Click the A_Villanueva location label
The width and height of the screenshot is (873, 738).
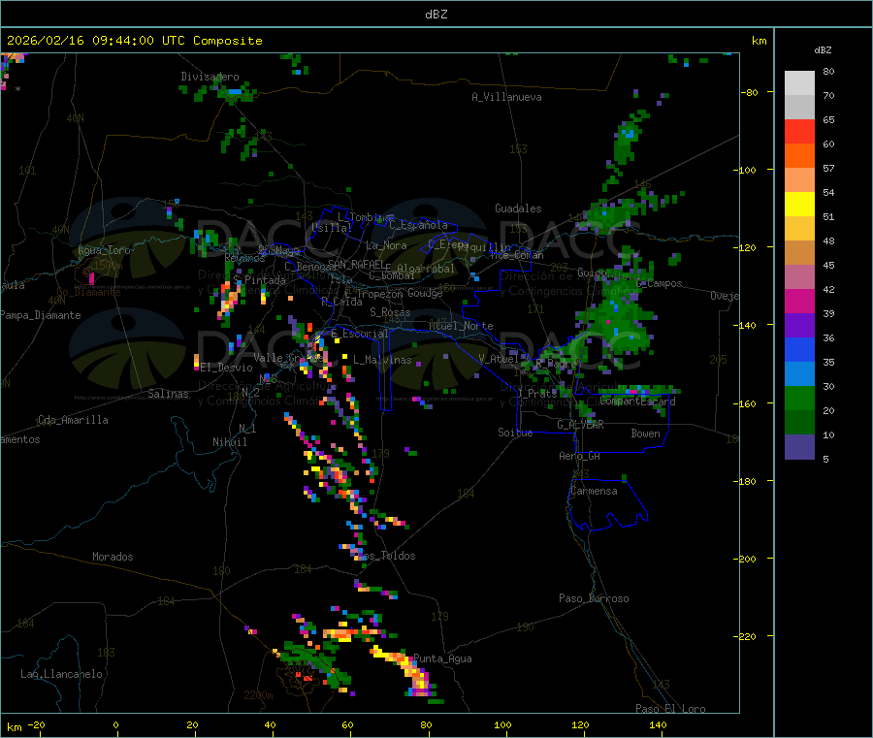pos(506,97)
